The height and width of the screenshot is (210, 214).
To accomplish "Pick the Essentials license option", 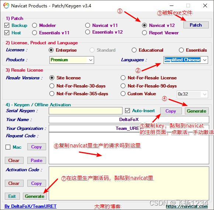I will point(181,50).
